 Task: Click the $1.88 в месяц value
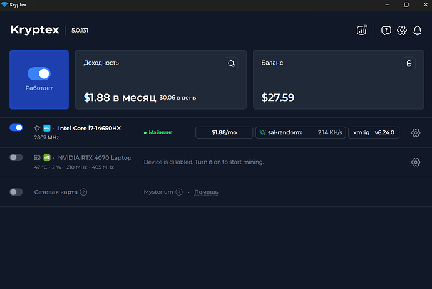click(120, 97)
